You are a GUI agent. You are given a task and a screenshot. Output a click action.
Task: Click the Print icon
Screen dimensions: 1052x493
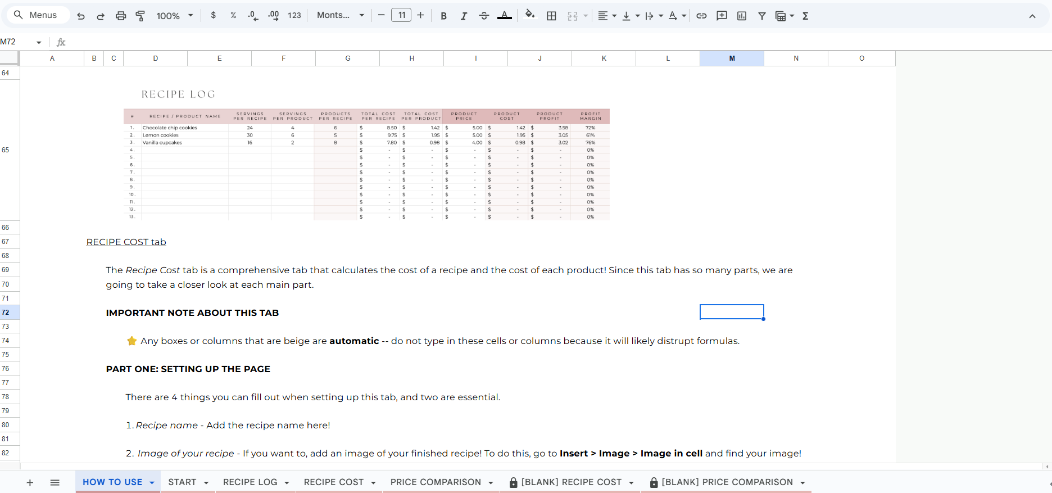click(121, 16)
